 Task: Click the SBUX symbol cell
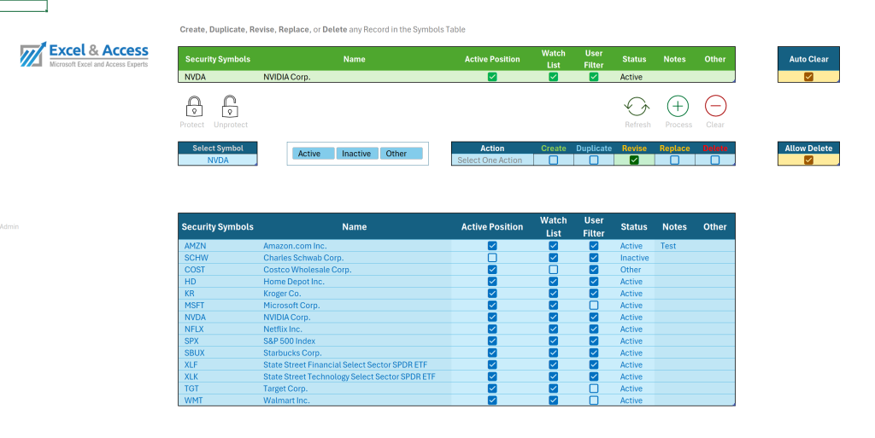pyautogui.click(x=218, y=353)
